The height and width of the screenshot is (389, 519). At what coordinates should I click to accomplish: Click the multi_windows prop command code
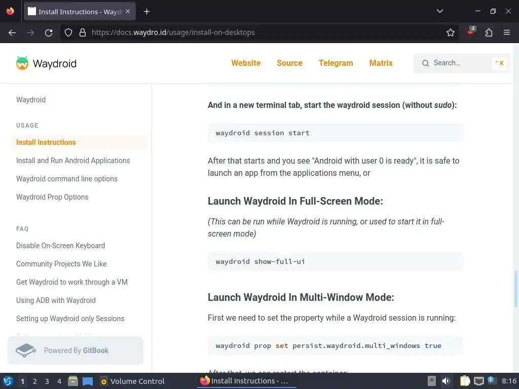pos(336,345)
